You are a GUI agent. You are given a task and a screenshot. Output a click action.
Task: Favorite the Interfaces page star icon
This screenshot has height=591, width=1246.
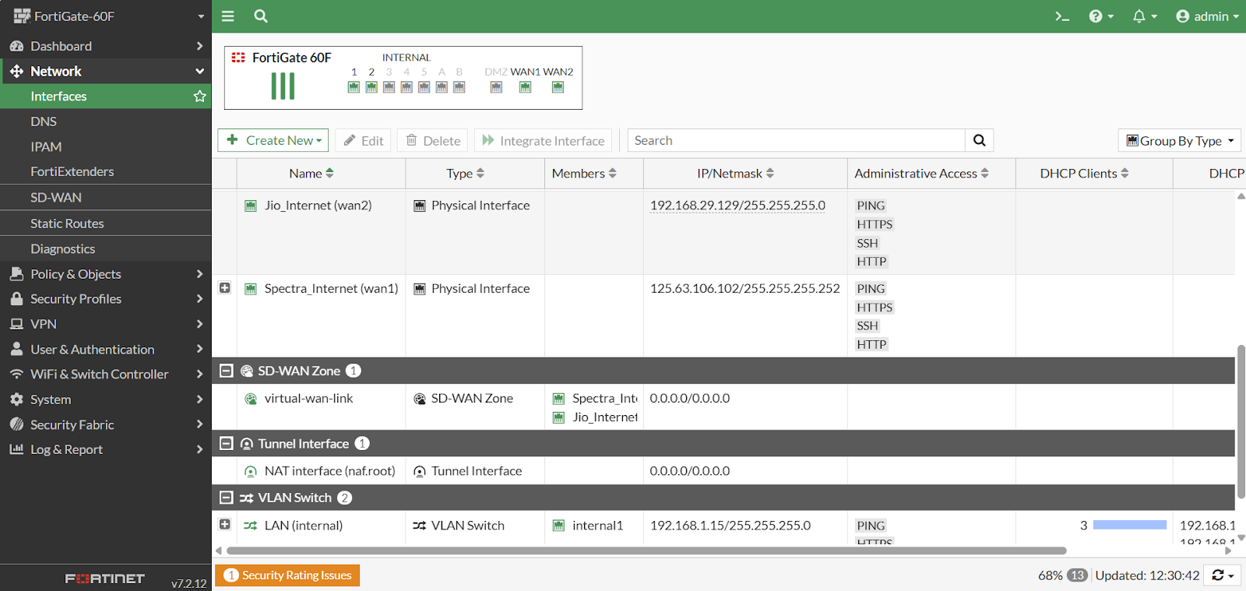199,96
